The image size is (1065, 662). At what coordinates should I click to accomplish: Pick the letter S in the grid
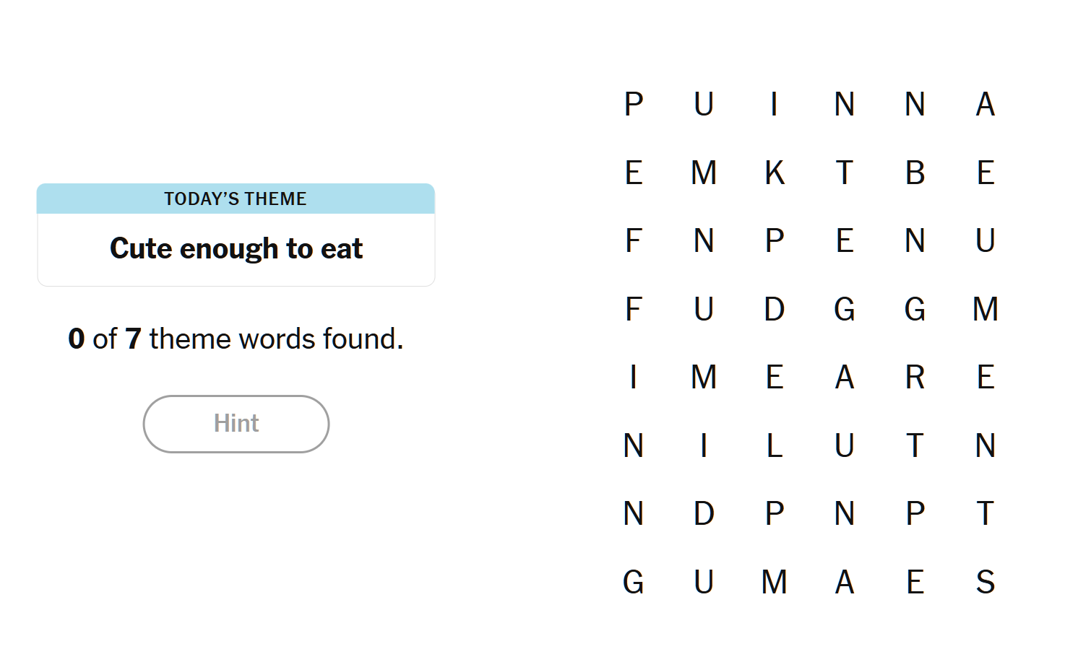click(985, 582)
